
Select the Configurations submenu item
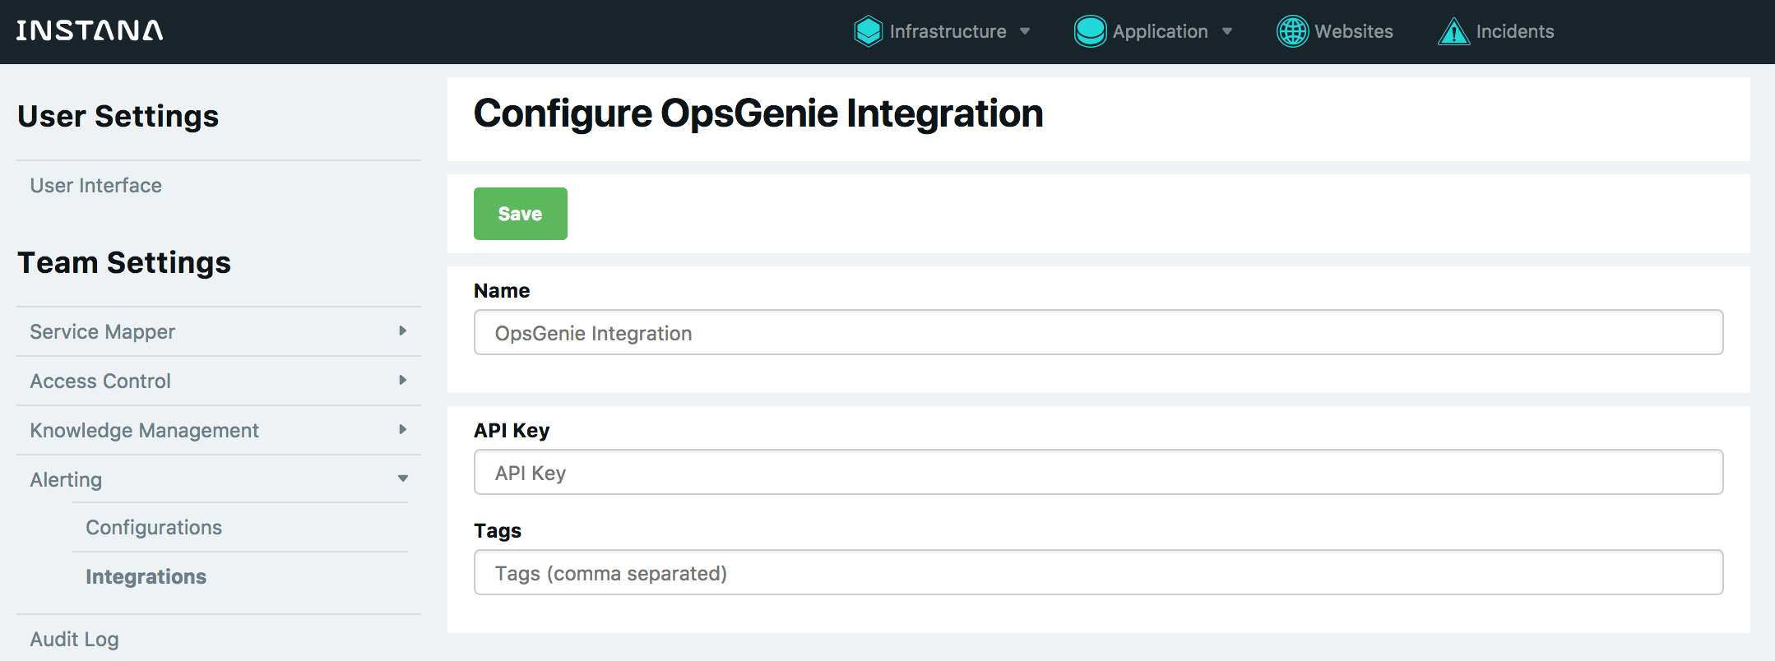coord(154,527)
